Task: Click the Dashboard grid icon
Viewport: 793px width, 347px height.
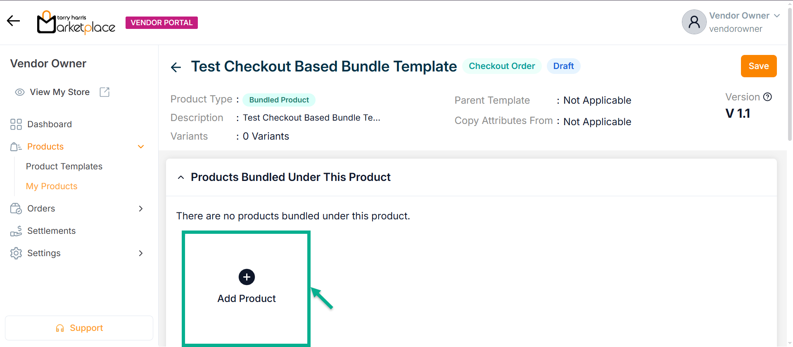Action: tap(16, 124)
